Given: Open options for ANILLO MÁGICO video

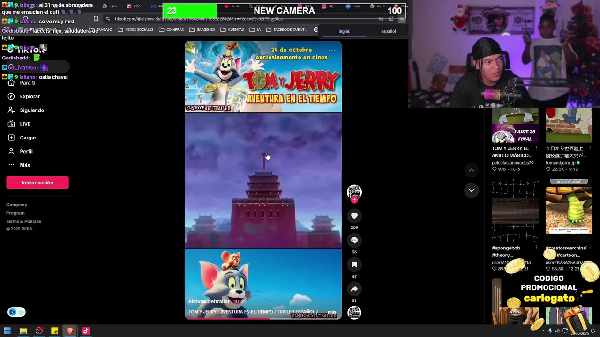Looking at the screenshot, I should [536, 148].
